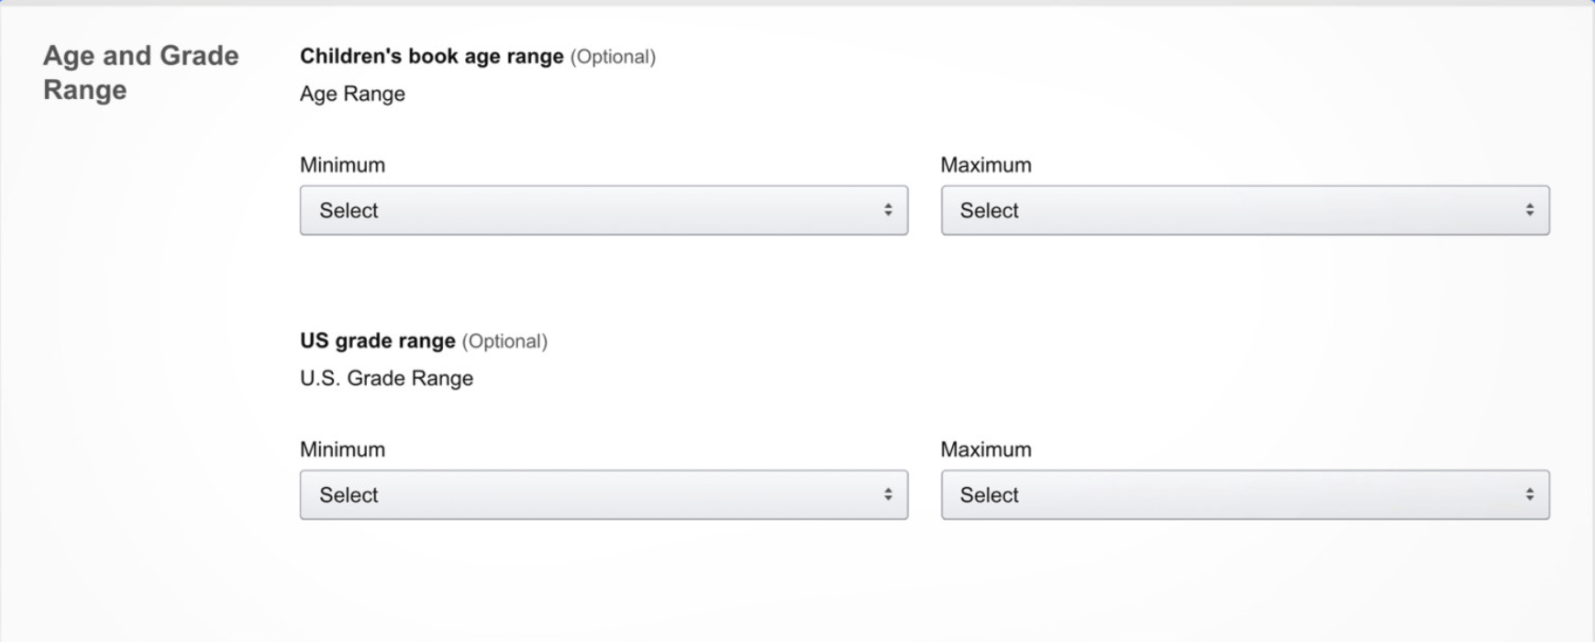The height and width of the screenshot is (642, 1595).
Task: Click "(Optional)" beside US grade range
Action: point(504,341)
